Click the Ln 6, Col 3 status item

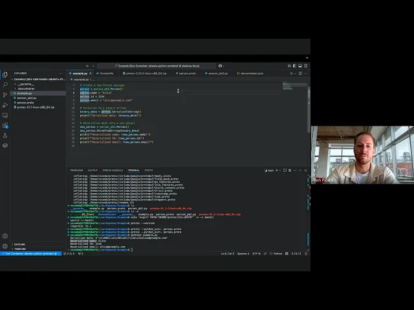(x=227, y=254)
